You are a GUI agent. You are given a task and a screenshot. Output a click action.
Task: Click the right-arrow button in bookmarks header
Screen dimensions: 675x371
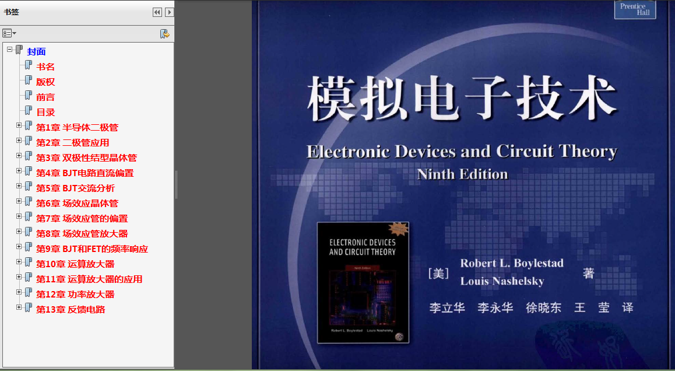pyautogui.click(x=169, y=12)
